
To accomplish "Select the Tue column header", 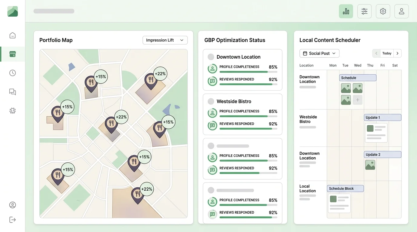I will click(345, 65).
